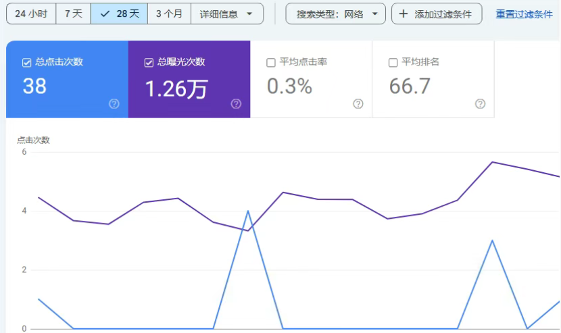Image resolution: width=561 pixels, height=333 pixels.
Task: Click help icon on 平均点击率 card
Action: point(358,104)
